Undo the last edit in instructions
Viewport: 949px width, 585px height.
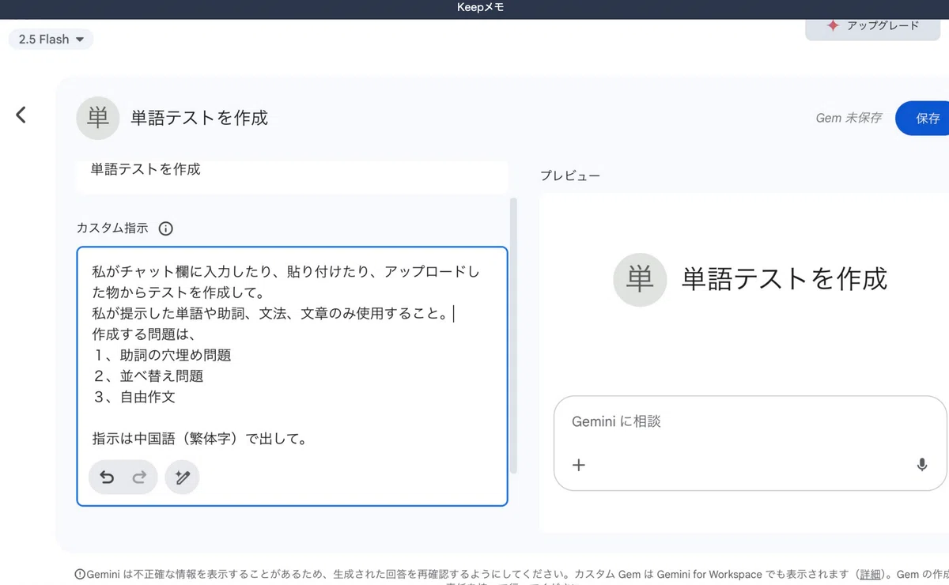click(107, 477)
